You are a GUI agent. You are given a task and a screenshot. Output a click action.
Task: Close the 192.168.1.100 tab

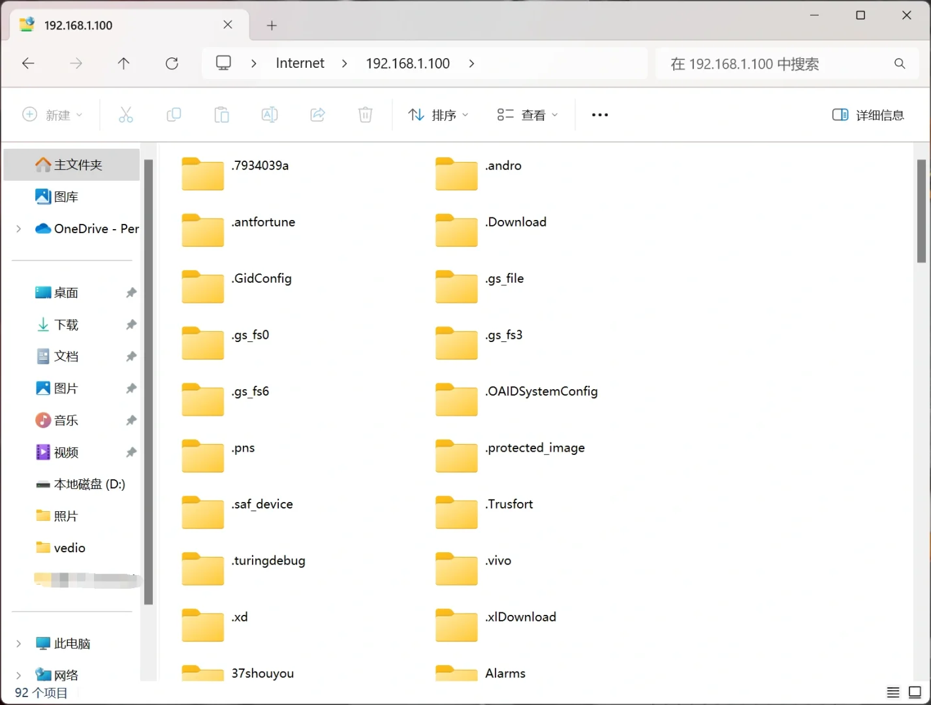[x=228, y=25]
